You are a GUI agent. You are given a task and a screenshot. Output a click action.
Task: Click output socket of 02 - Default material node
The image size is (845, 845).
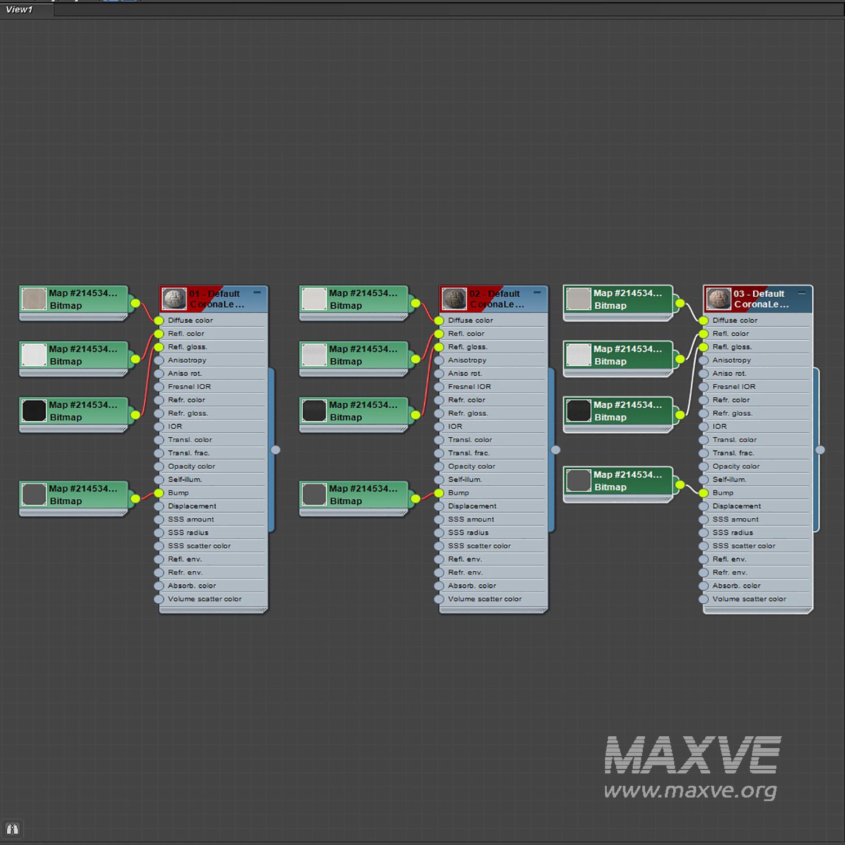[x=555, y=450]
